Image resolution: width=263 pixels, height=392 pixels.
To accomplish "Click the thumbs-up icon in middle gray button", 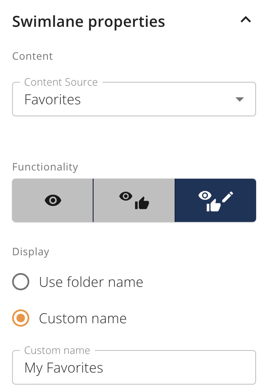I will [x=142, y=203].
